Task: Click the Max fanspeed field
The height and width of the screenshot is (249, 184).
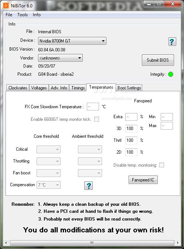Action: pos(167,126)
